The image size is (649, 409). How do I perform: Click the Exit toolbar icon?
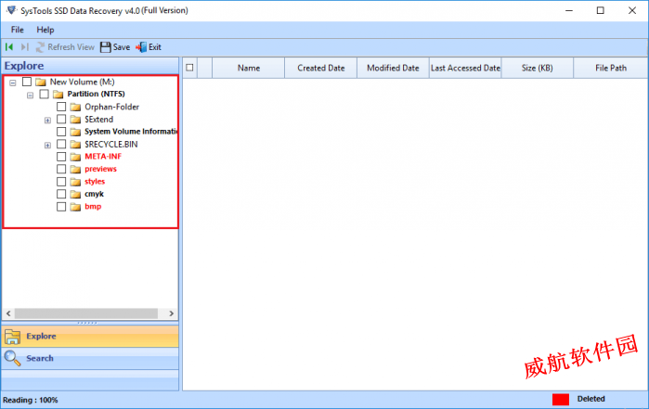pos(141,47)
